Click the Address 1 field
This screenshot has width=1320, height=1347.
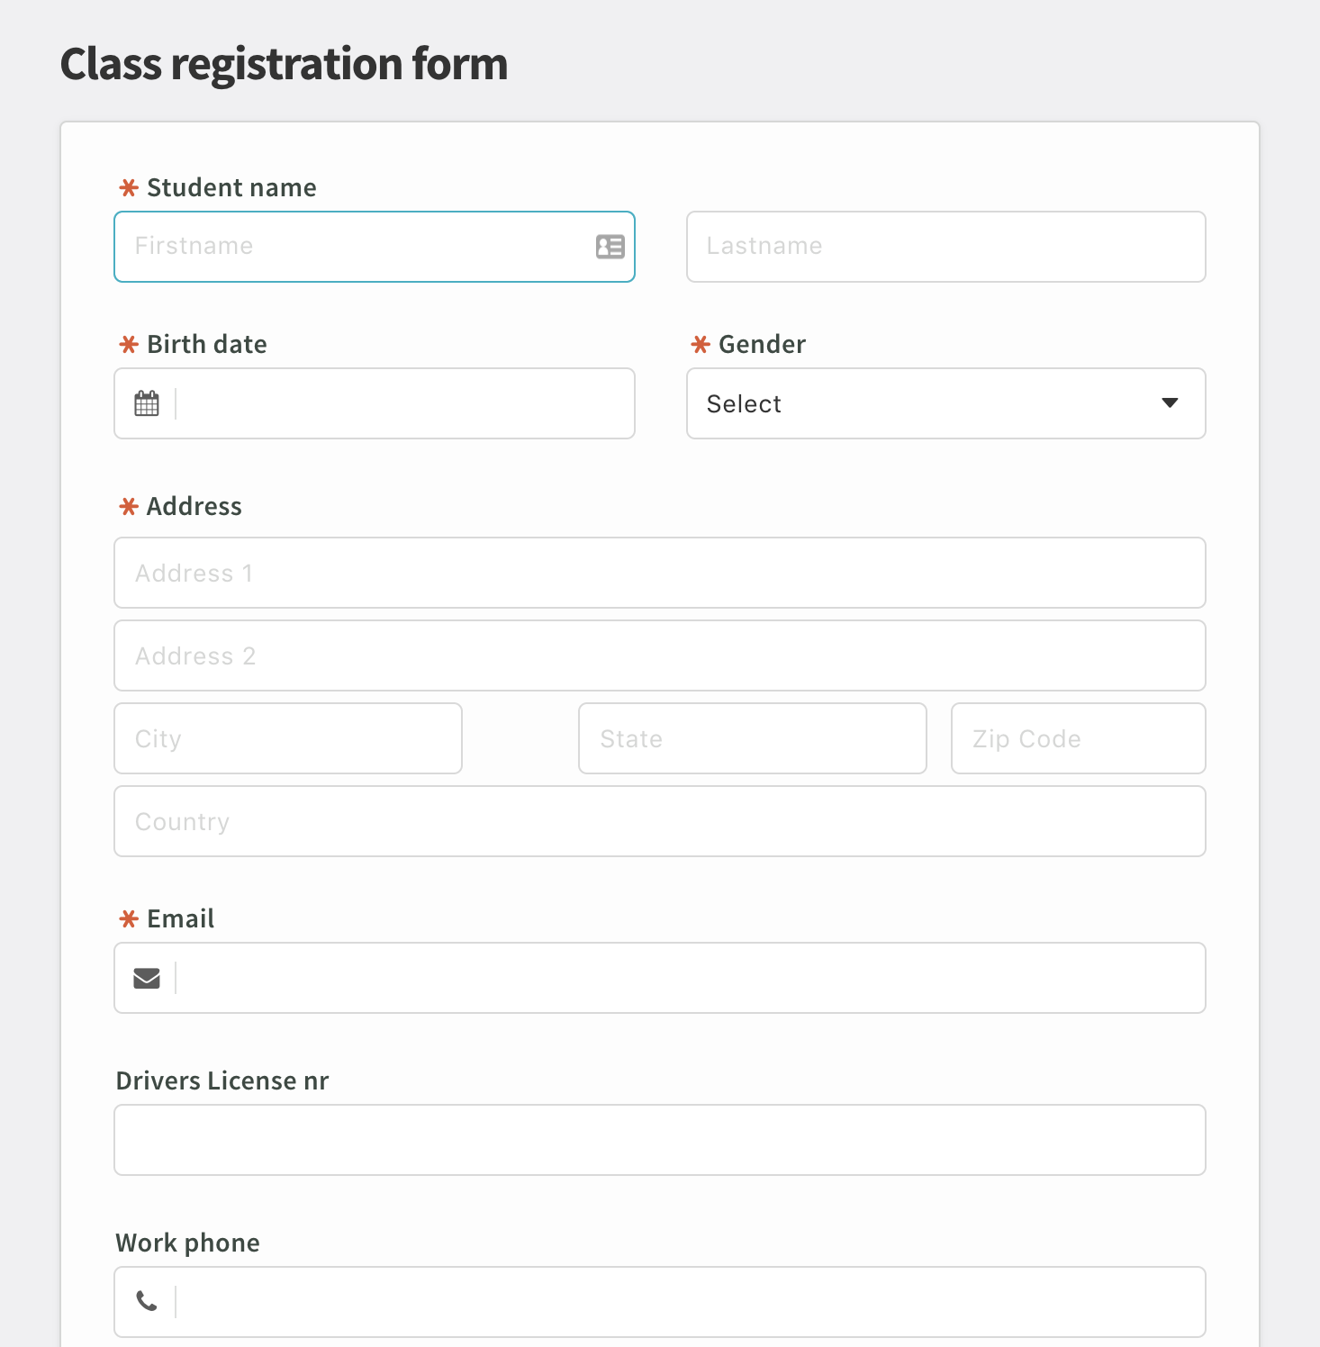[x=660, y=573]
